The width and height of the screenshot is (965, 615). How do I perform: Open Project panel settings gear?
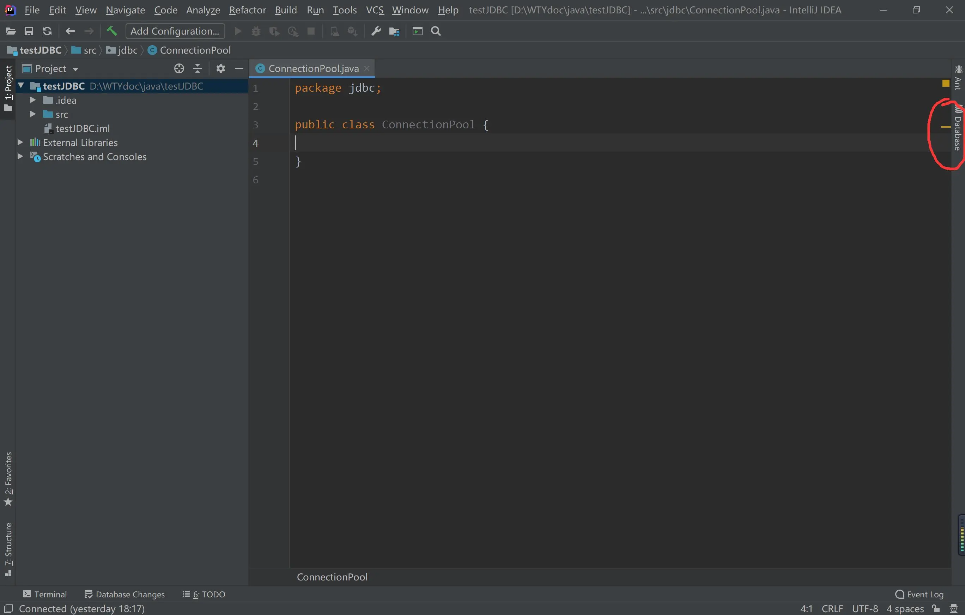(x=220, y=68)
